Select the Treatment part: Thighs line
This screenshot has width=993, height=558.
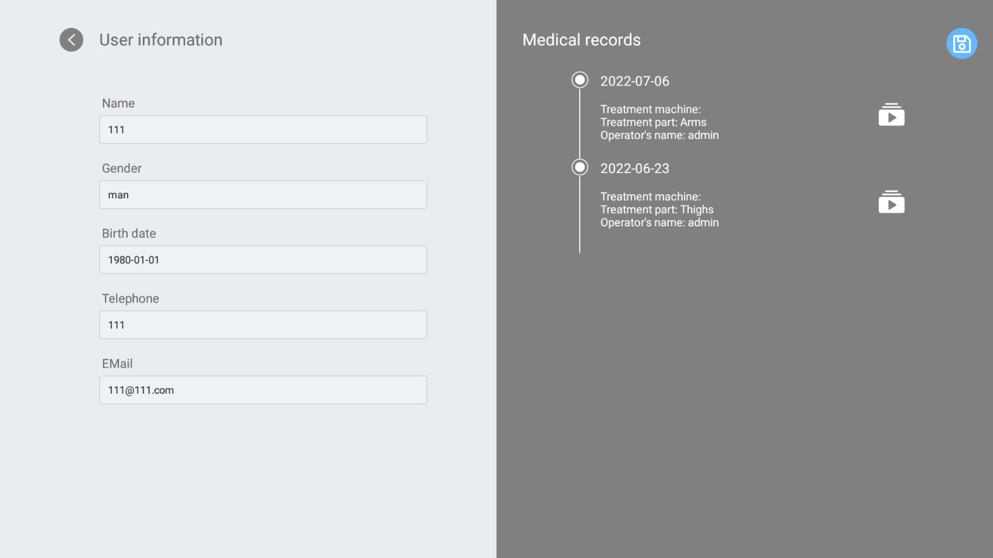[x=657, y=210]
